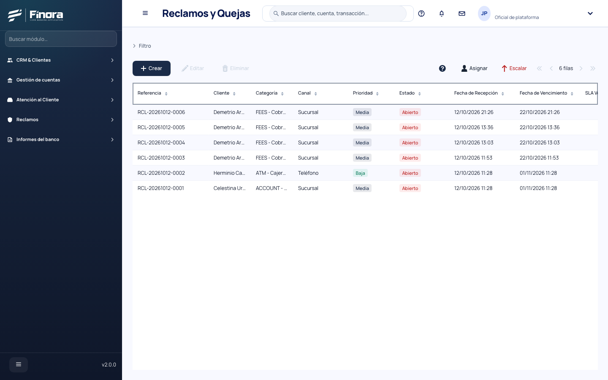The height and width of the screenshot is (380, 608).
Task: Focus the Buscar módulo search field
Action: 61,39
